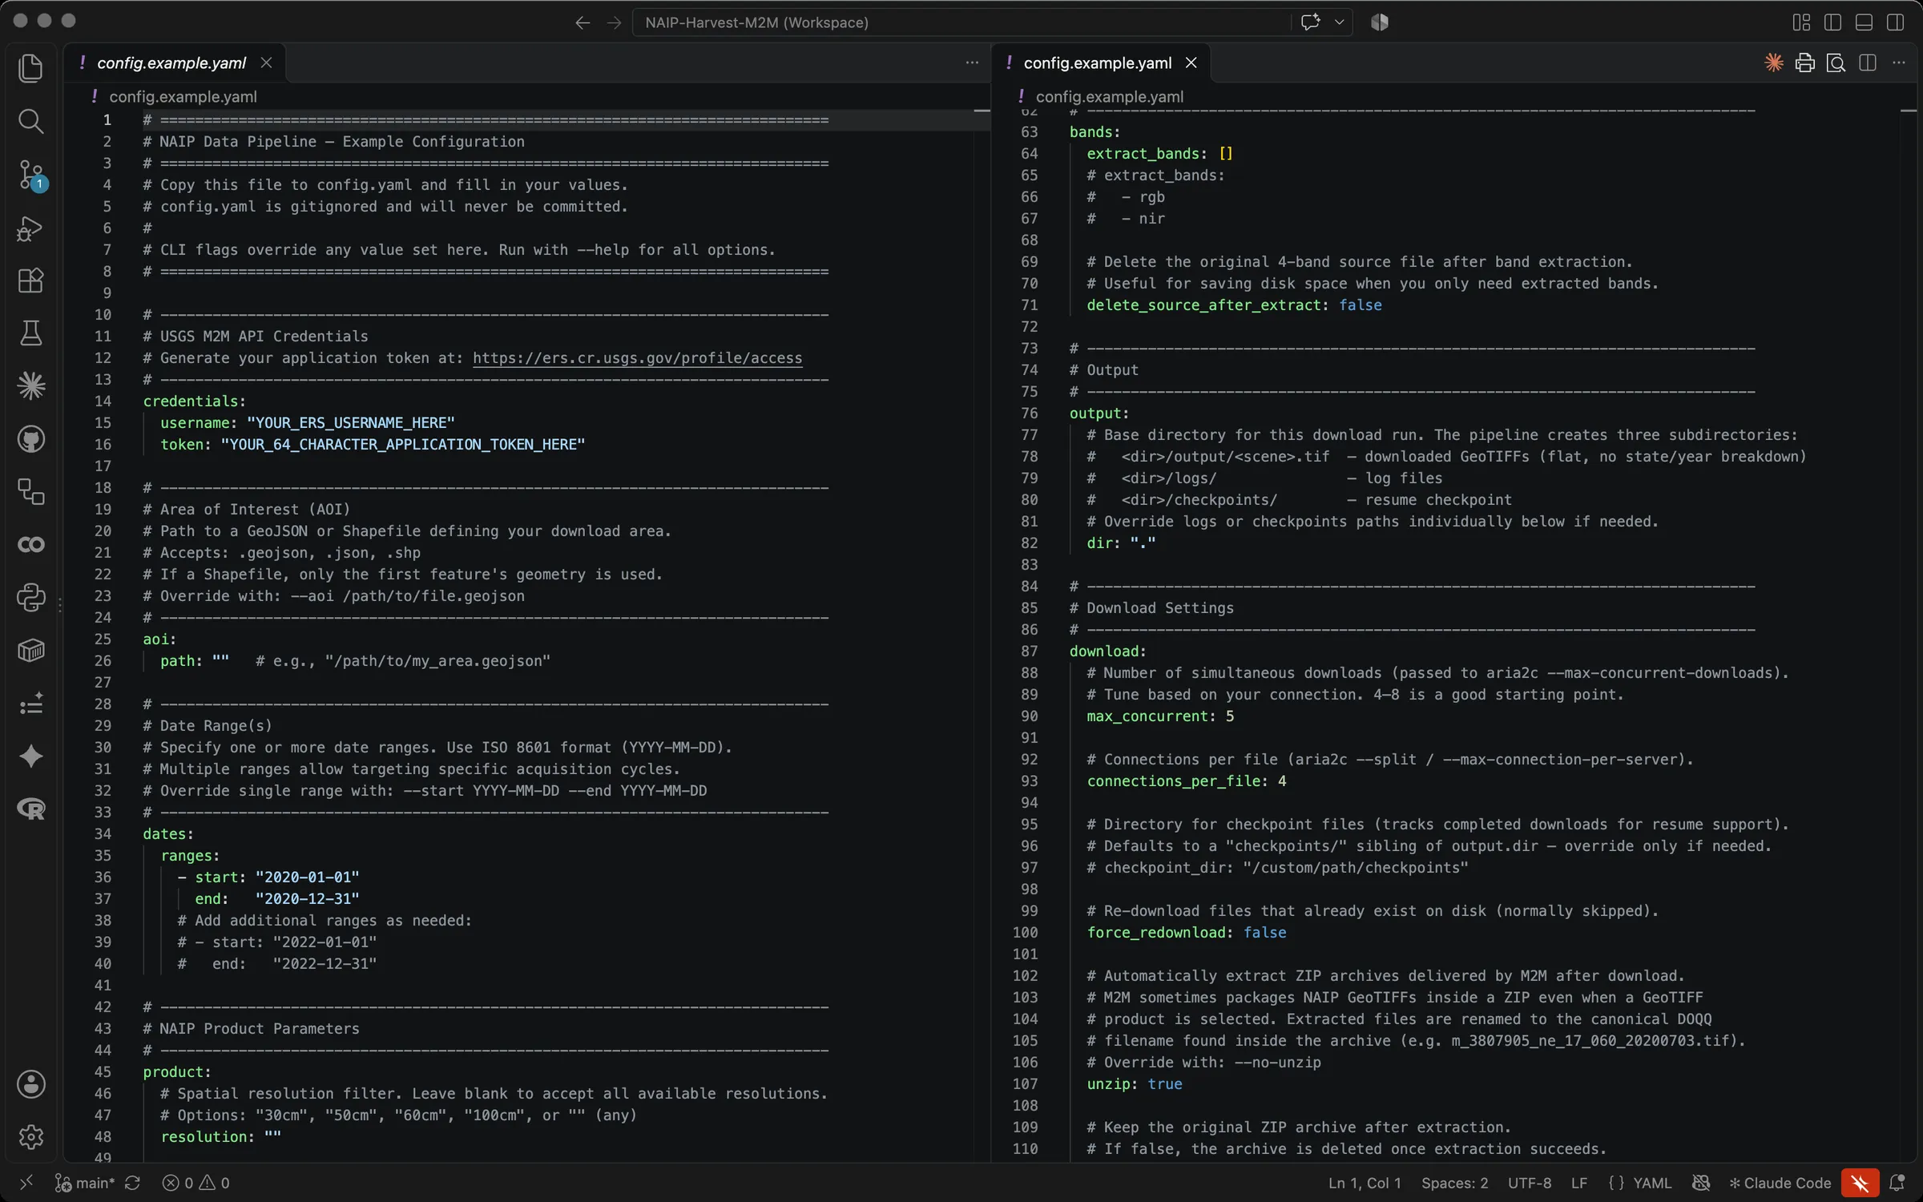Open Claude Code from status bar
1923x1202 pixels.
[1780, 1183]
